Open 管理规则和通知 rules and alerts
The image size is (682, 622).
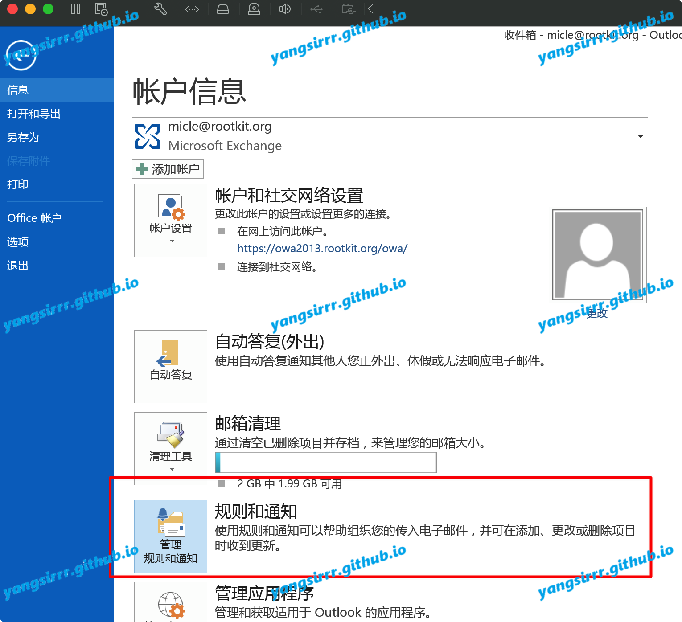(x=171, y=536)
